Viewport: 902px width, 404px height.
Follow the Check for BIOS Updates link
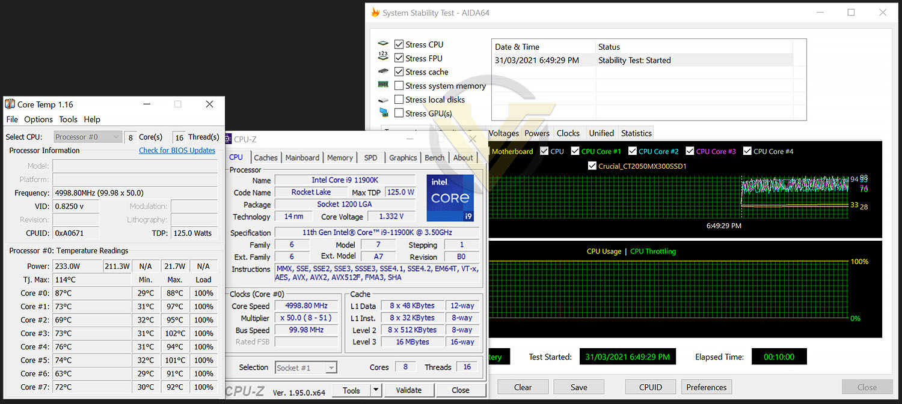[177, 151]
